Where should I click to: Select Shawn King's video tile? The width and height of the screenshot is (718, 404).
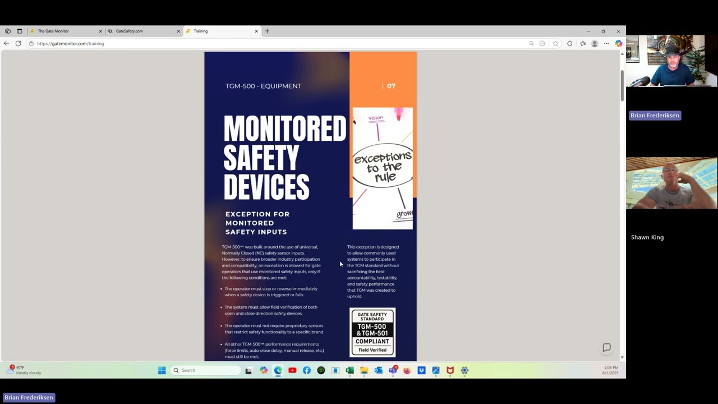point(671,183)
